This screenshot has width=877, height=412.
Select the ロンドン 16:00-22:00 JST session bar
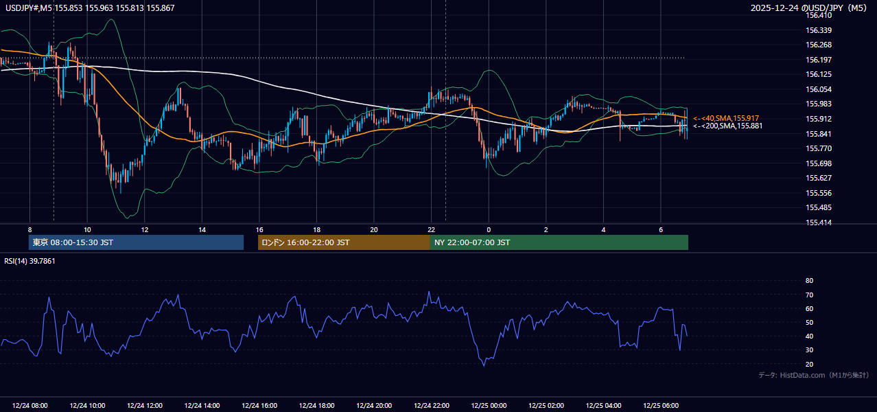[x=344, y=242]
